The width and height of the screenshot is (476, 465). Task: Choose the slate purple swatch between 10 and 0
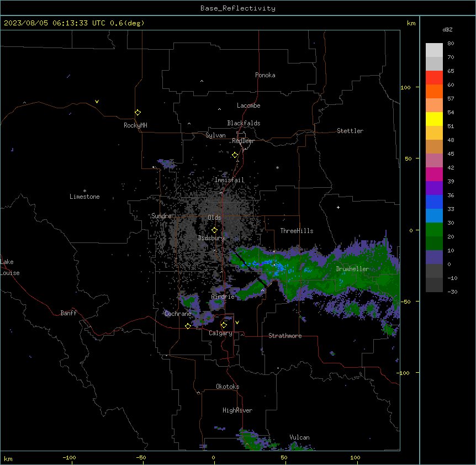434,257
